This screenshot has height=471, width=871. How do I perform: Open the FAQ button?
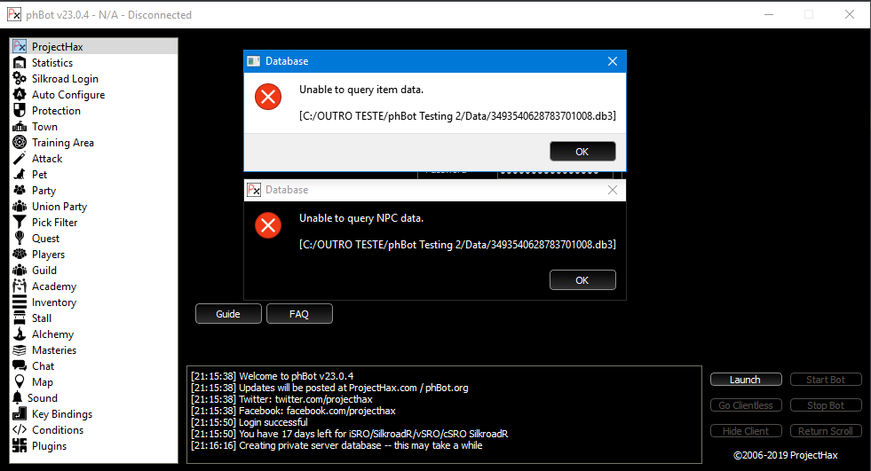[x=299, y=314]
